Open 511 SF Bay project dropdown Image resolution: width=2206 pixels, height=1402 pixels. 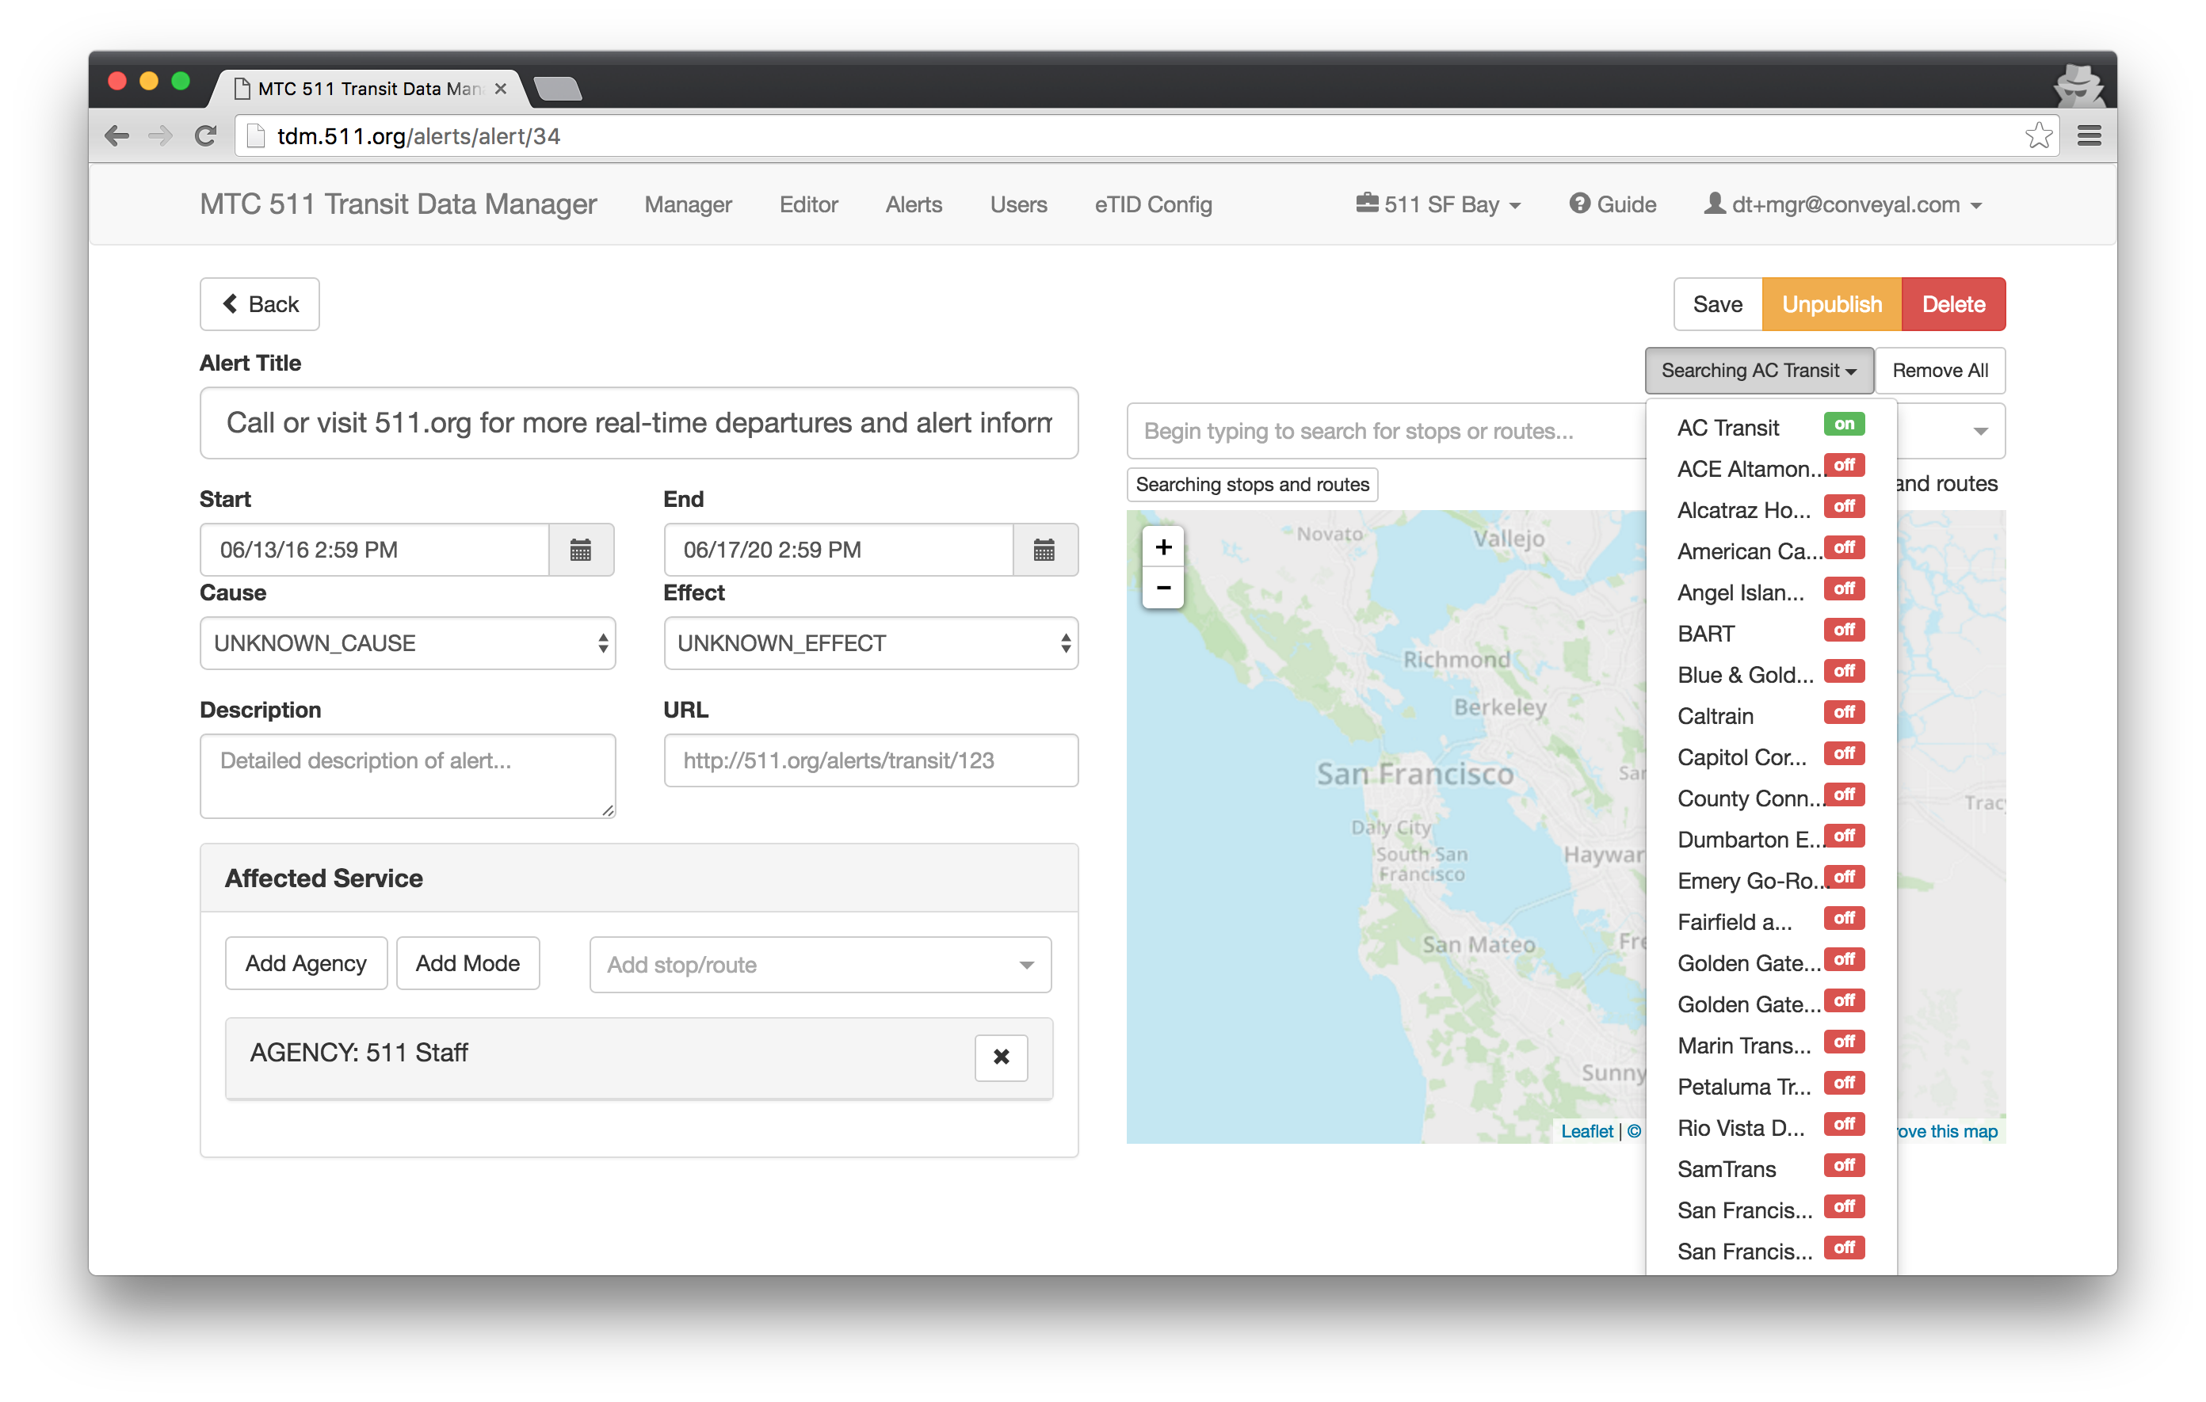(x=1438, y=204)
